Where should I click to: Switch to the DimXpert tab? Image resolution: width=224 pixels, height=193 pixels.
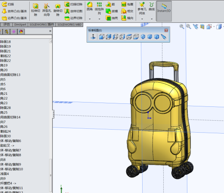(20, 25)
